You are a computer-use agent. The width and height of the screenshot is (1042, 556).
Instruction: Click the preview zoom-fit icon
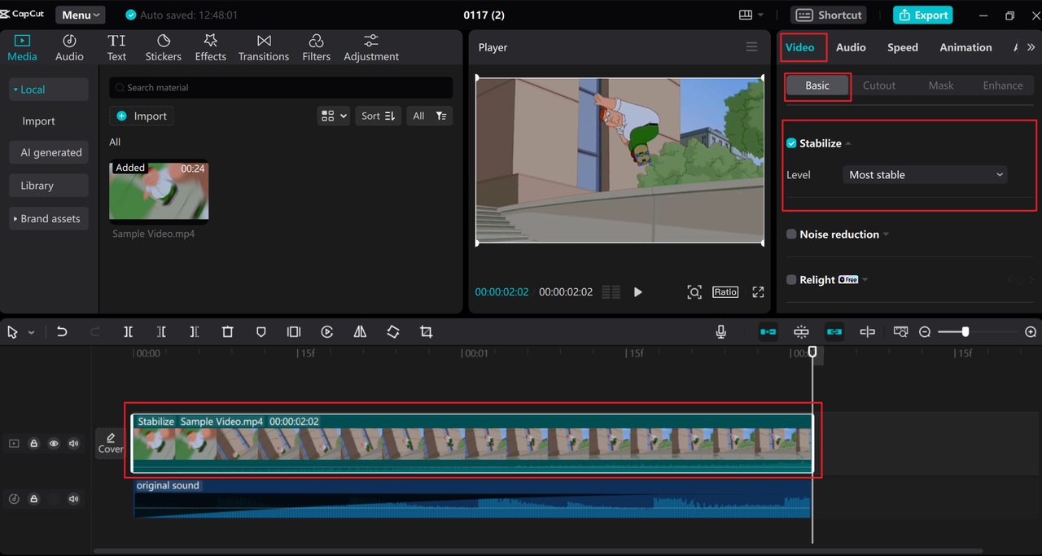pos(694,291)
